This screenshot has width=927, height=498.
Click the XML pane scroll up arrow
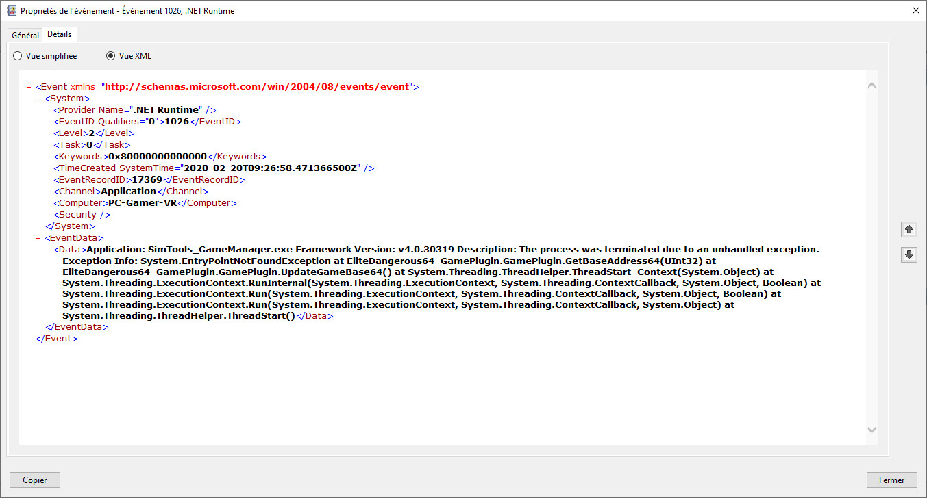(x=872, y=86)
